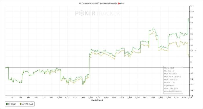Click the '2,788' x-axis tick label

(x=153, y=98)
